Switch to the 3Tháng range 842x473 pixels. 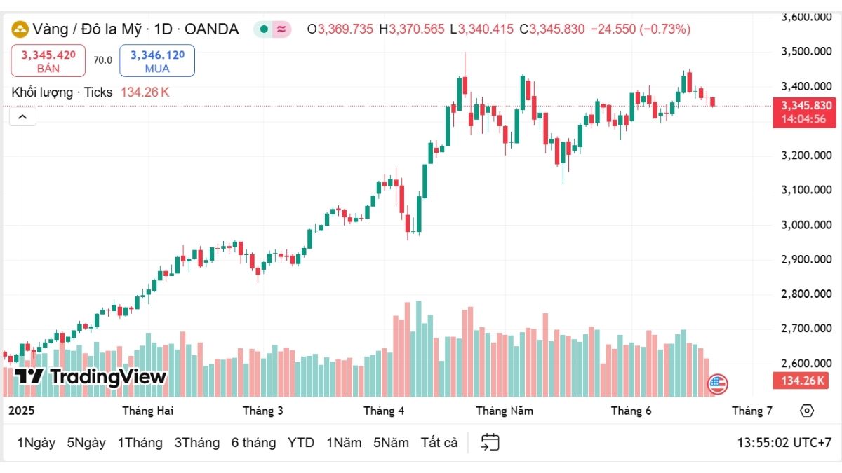(197, 443)
